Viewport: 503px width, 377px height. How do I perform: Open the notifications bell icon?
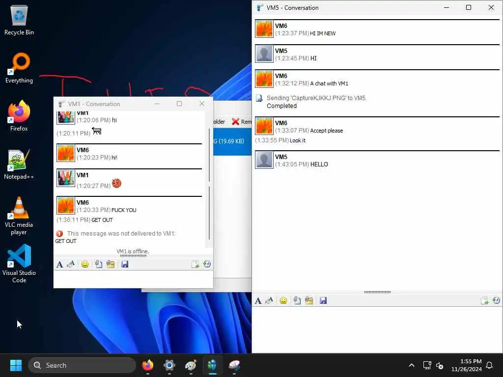(x=489, y=365)
